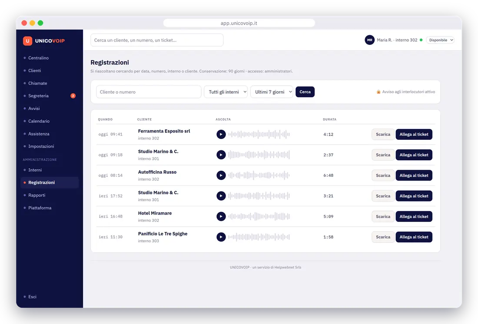Click the 6:48 duration value
This screenshot has width=478, height=324.
(x=329, y=175)
